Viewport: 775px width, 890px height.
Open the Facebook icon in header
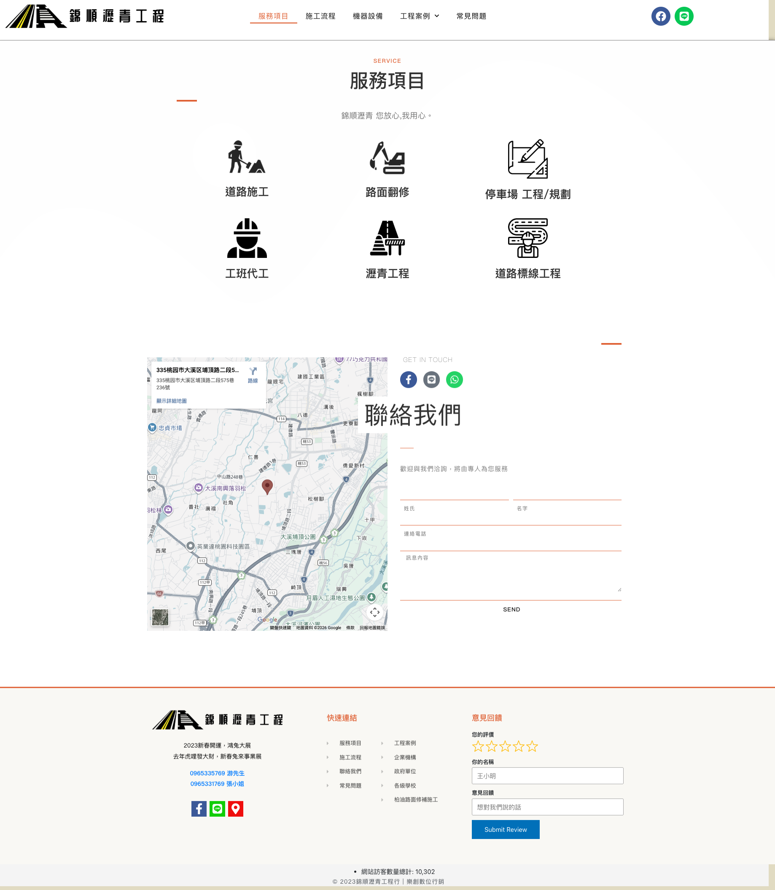pos(660,16)
